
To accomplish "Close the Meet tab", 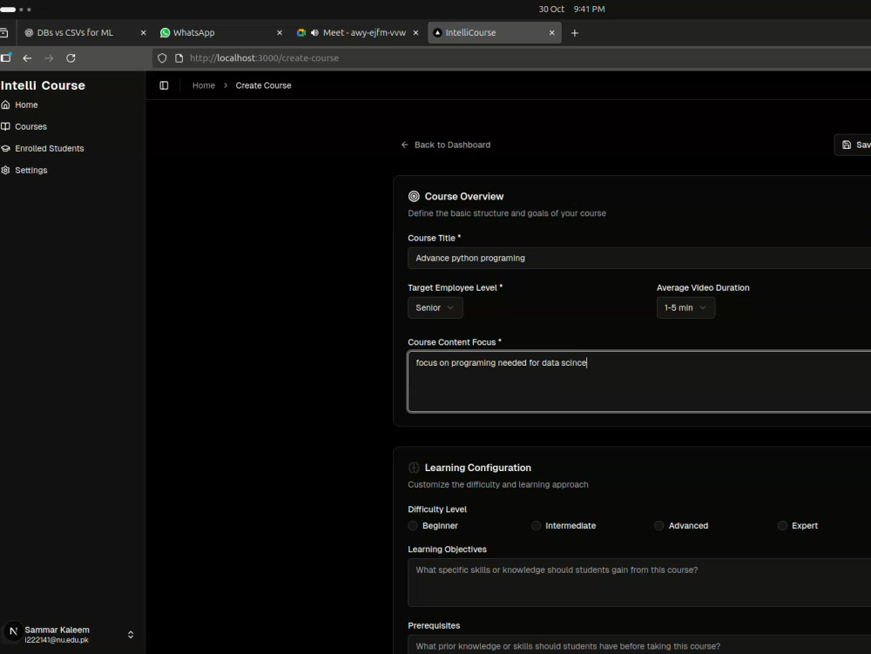I will [x=415, y=33].
